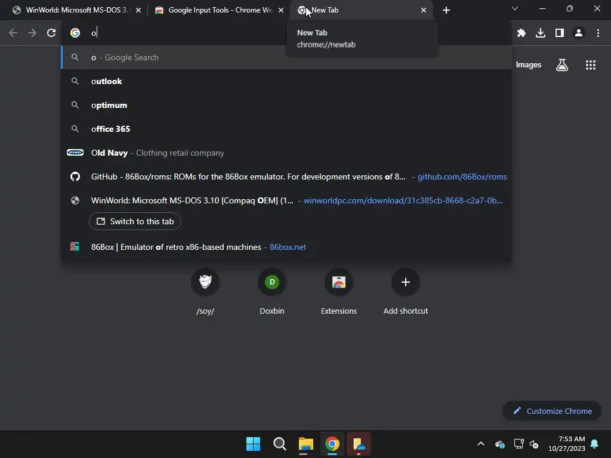Select the 'o - Google Search' suggestion

click(x=286, y=58)
